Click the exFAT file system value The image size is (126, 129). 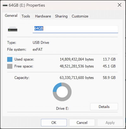(38, 49)
